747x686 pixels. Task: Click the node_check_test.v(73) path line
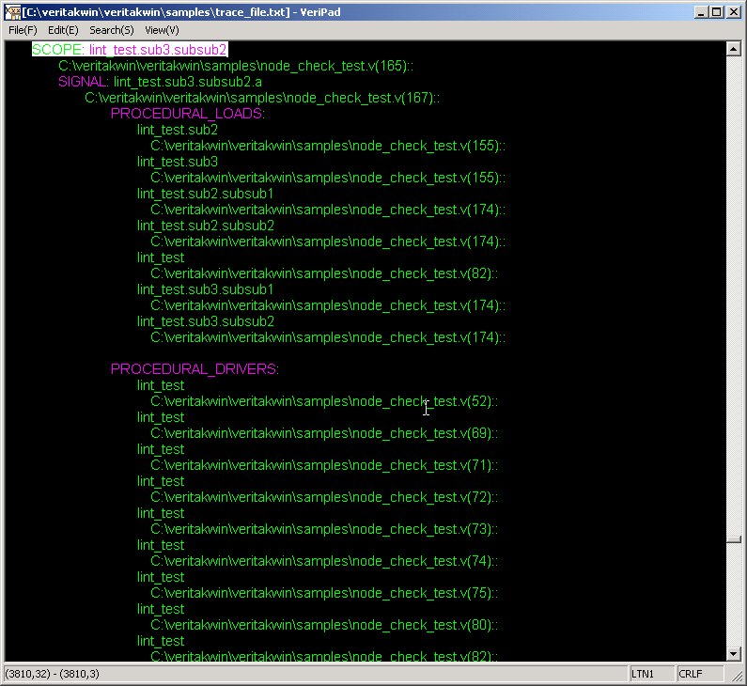(324, 529)
